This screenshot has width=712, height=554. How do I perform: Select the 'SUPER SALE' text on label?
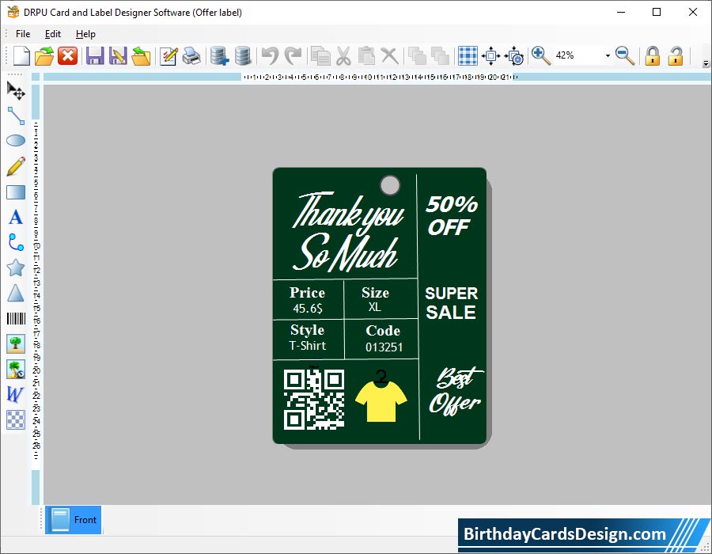pyautogui.click(x=452, y=303)
